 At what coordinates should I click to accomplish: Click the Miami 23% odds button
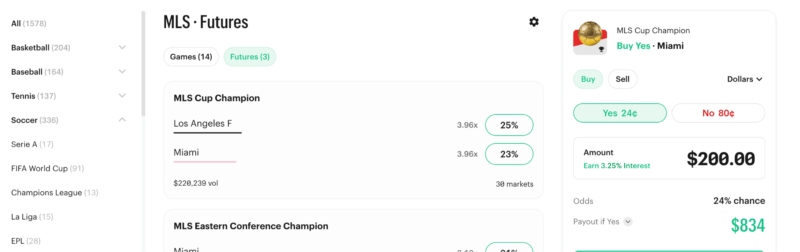(x=509, y=154)
